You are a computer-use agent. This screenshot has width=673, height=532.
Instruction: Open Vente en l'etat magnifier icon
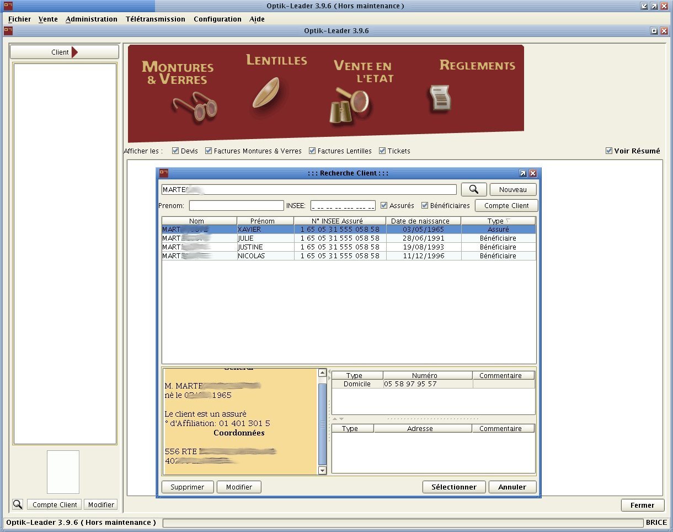350,105
